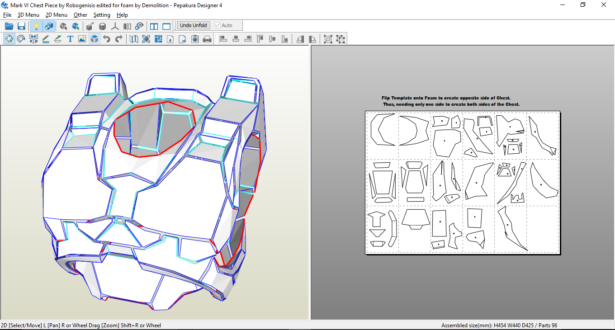Viewport: 615px width, 330px height.
Task: Click the Redo arrow icon
Action: (x=118, y=39)
